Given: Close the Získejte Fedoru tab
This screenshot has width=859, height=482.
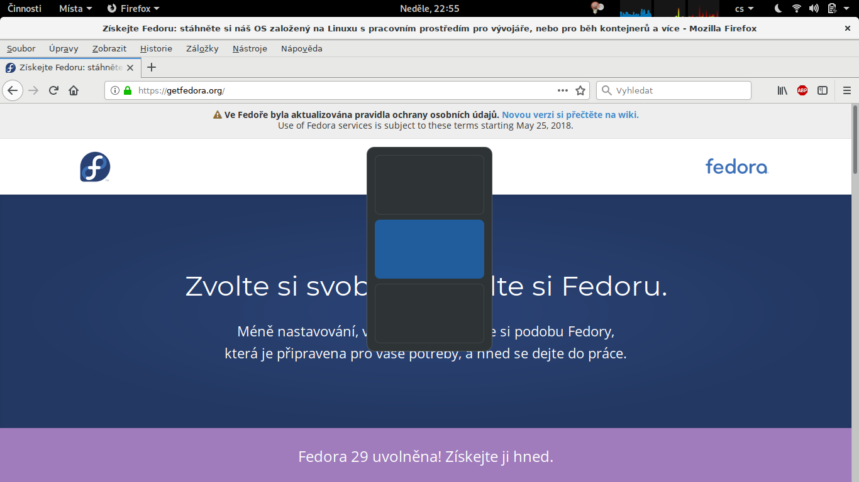Looking at the screenshot, I should [130, 68].
